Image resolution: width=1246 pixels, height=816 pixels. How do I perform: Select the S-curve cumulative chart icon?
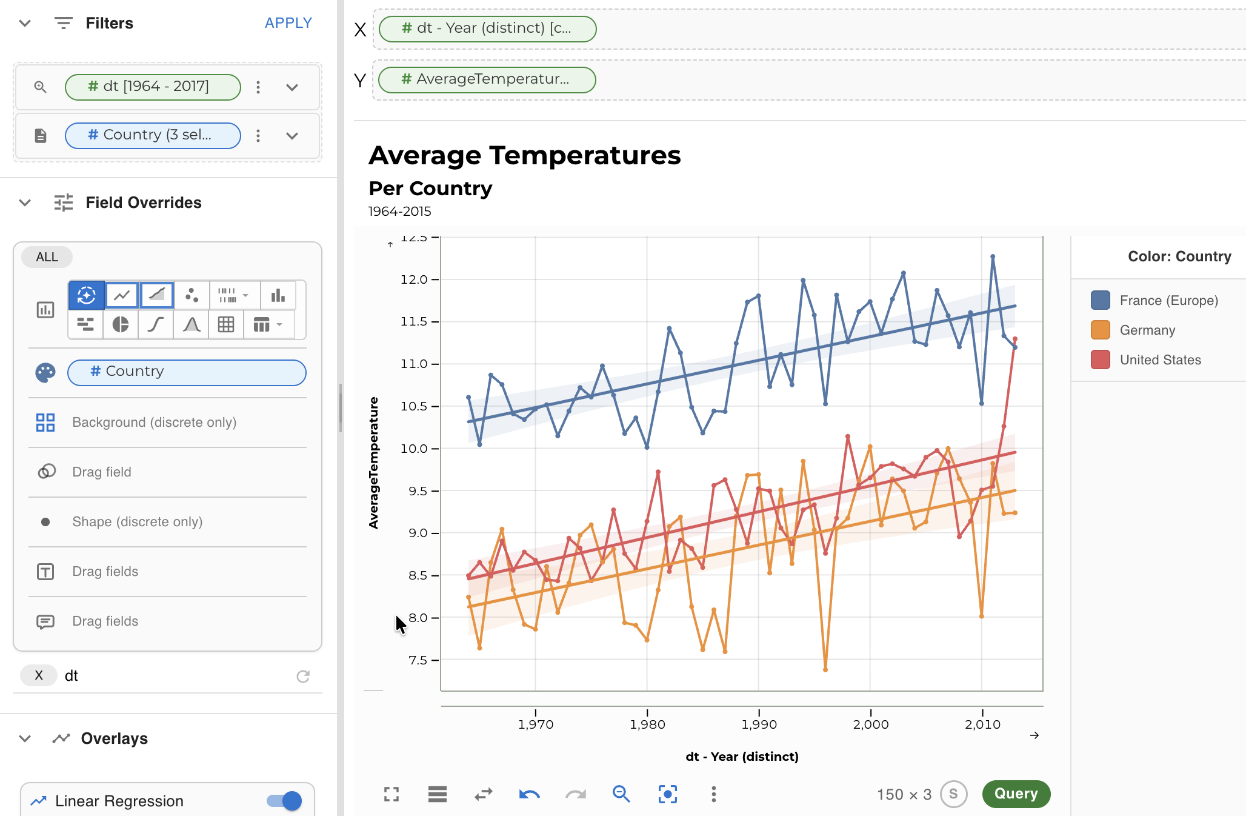pyautogui.click(x=156, y=324)
